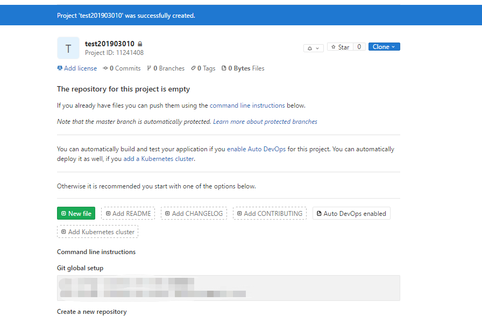The width and height of the screenshot is (482, 316).
Task: Open the Auto DevOps enabled button
Action: [x=351, y=213]
